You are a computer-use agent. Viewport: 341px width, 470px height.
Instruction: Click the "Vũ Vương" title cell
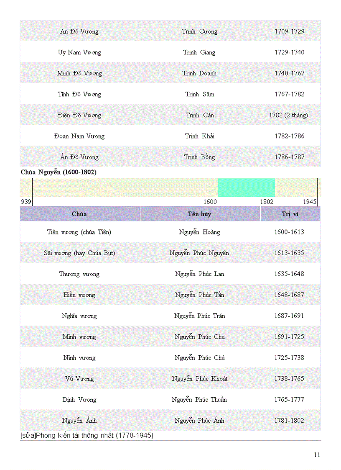tap(79, 378)
